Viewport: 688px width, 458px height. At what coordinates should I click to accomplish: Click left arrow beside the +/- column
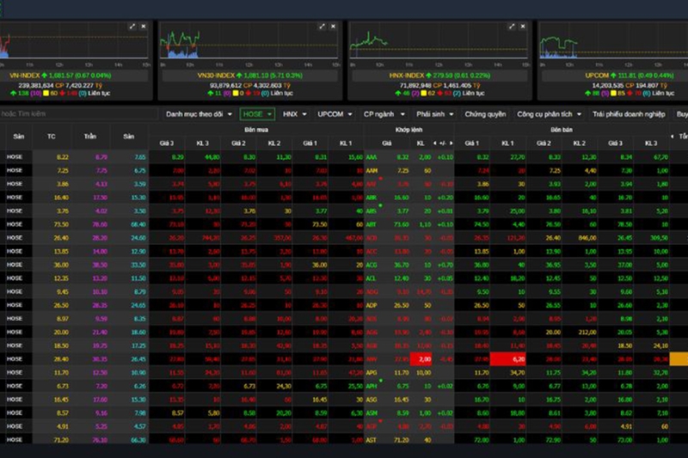click(435, 144)
